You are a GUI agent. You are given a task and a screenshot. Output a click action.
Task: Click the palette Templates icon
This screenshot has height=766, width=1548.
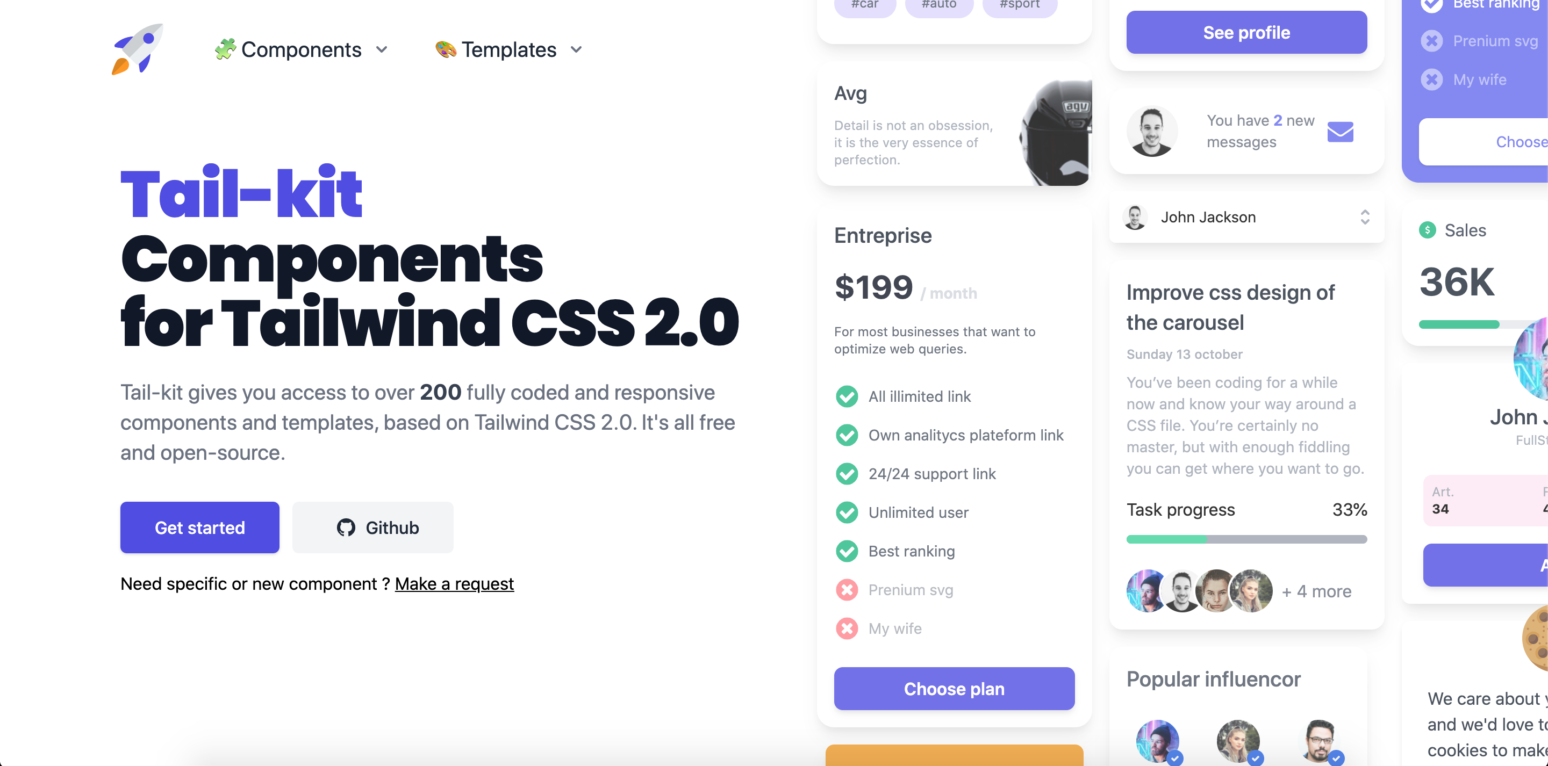pos(446,49)
